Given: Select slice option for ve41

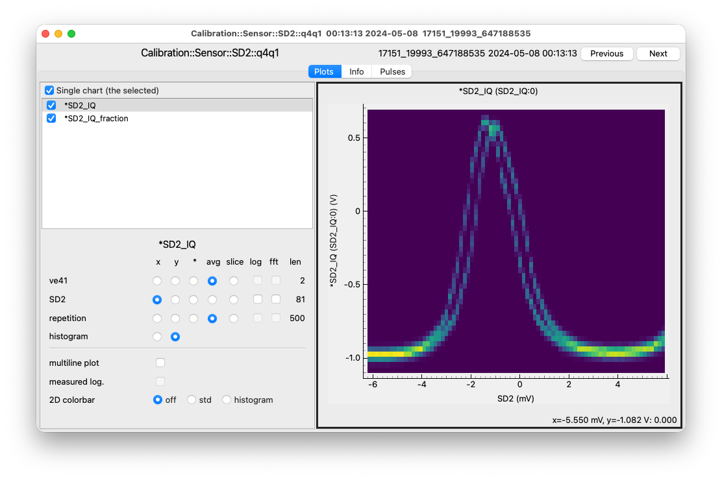Looking at the screenshot, I should 234,281.
